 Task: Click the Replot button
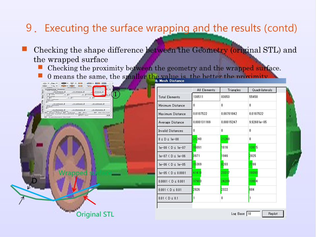point(272,214)
